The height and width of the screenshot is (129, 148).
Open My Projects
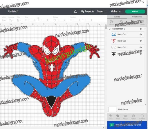click(87, 12)
